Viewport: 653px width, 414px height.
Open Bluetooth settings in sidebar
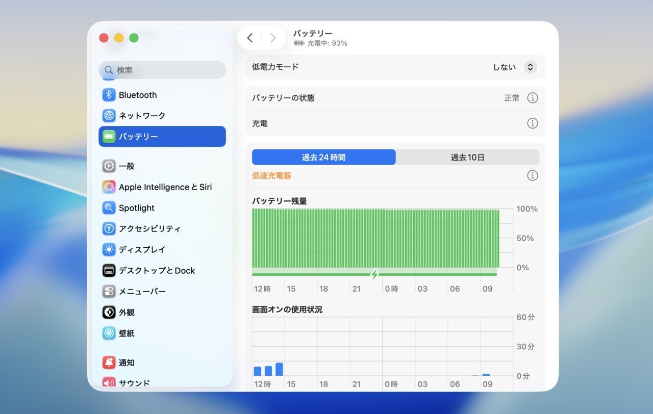coord(162,95)
